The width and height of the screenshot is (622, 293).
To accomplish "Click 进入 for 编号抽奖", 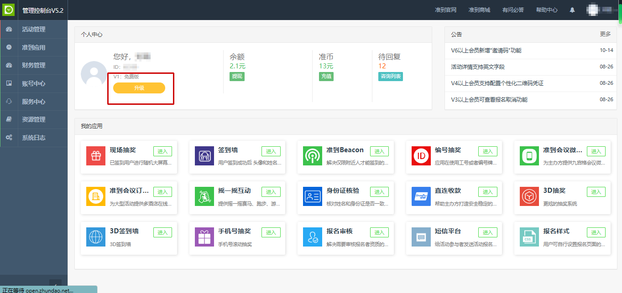I will (x=488, y=151).
